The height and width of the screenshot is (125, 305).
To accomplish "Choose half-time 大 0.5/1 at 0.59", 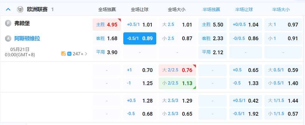I will (x=283, y=70).
